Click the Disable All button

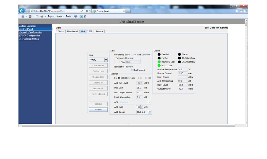98,88
